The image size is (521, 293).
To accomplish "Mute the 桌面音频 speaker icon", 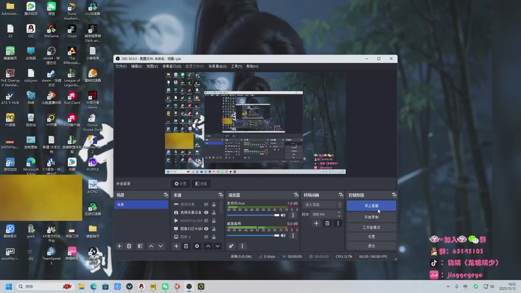I will pyautogui.click(x=283, y=236).
